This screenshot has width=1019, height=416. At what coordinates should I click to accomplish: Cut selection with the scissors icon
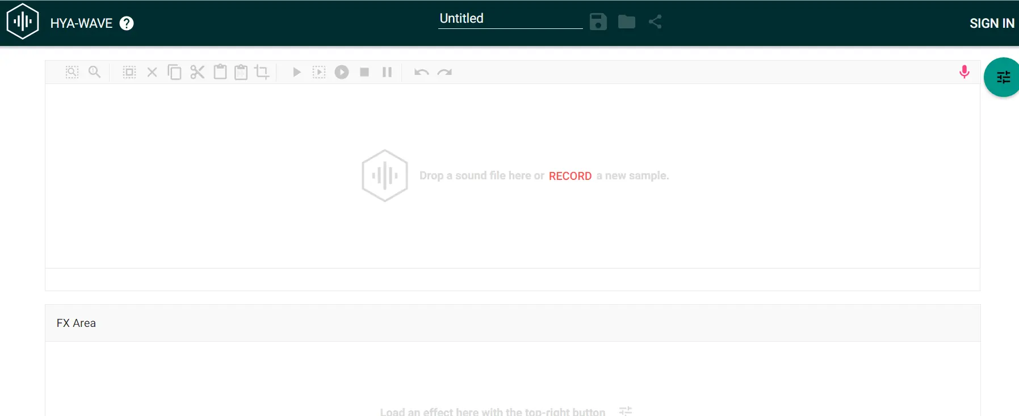pos(197,72)
